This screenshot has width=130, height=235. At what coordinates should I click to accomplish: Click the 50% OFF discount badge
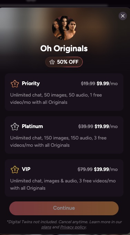64,62
